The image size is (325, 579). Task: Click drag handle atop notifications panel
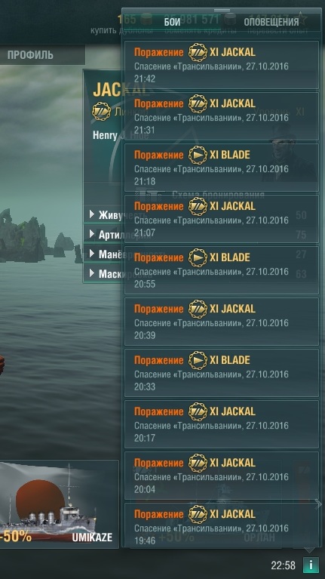coord(222,10)
